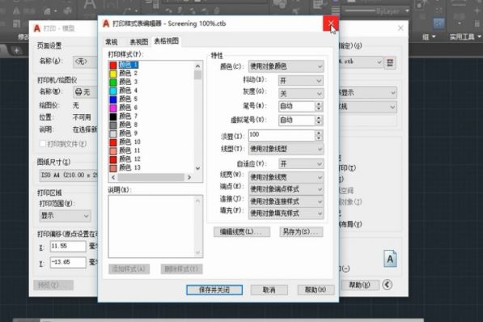Collapse Plot dialog with round arrow icon
This screenshot has height=322, width=483.
click(388, 285)
